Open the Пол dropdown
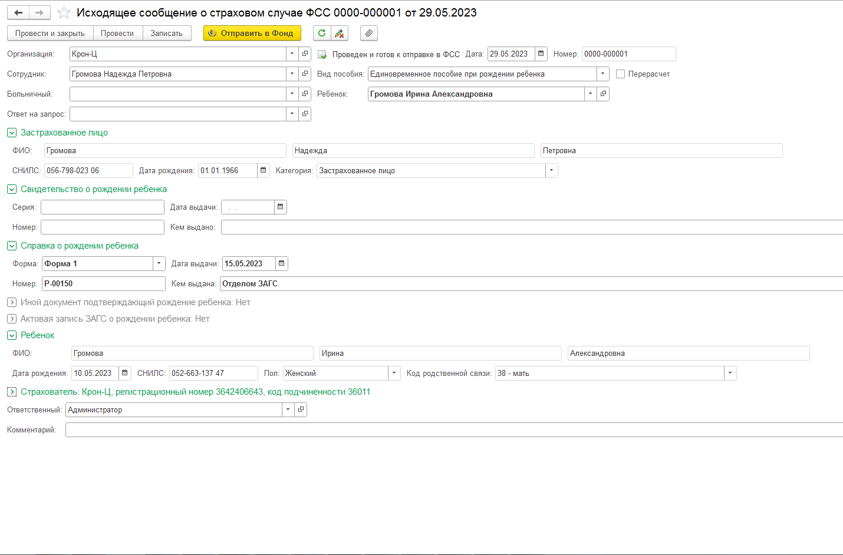 pyautogui.click(x=394, y=373)
